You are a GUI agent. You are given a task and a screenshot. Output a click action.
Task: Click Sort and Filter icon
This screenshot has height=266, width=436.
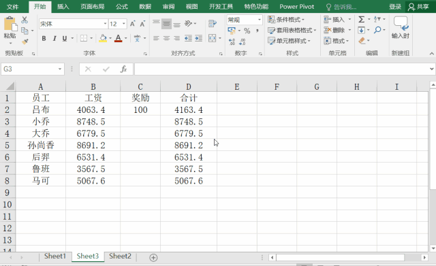[x=377, y=19]
